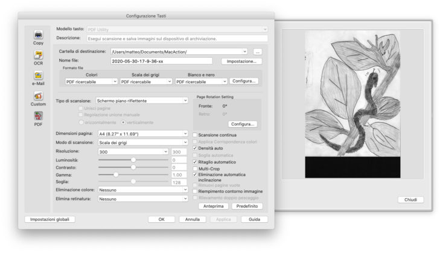The width and height of the screenshot is (440, 253).
Task: Click the Predefinito button
Action: (x=247, y=206)
